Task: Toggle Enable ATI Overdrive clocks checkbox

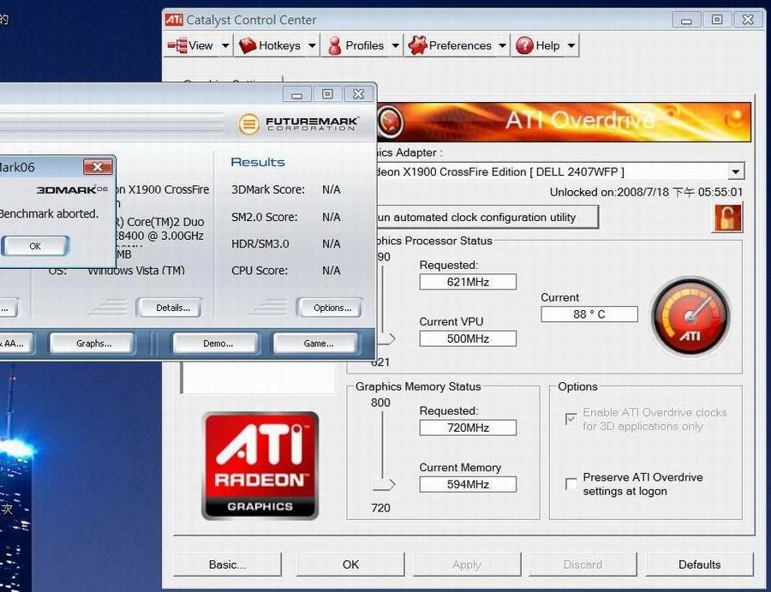Action: (571, 419)
